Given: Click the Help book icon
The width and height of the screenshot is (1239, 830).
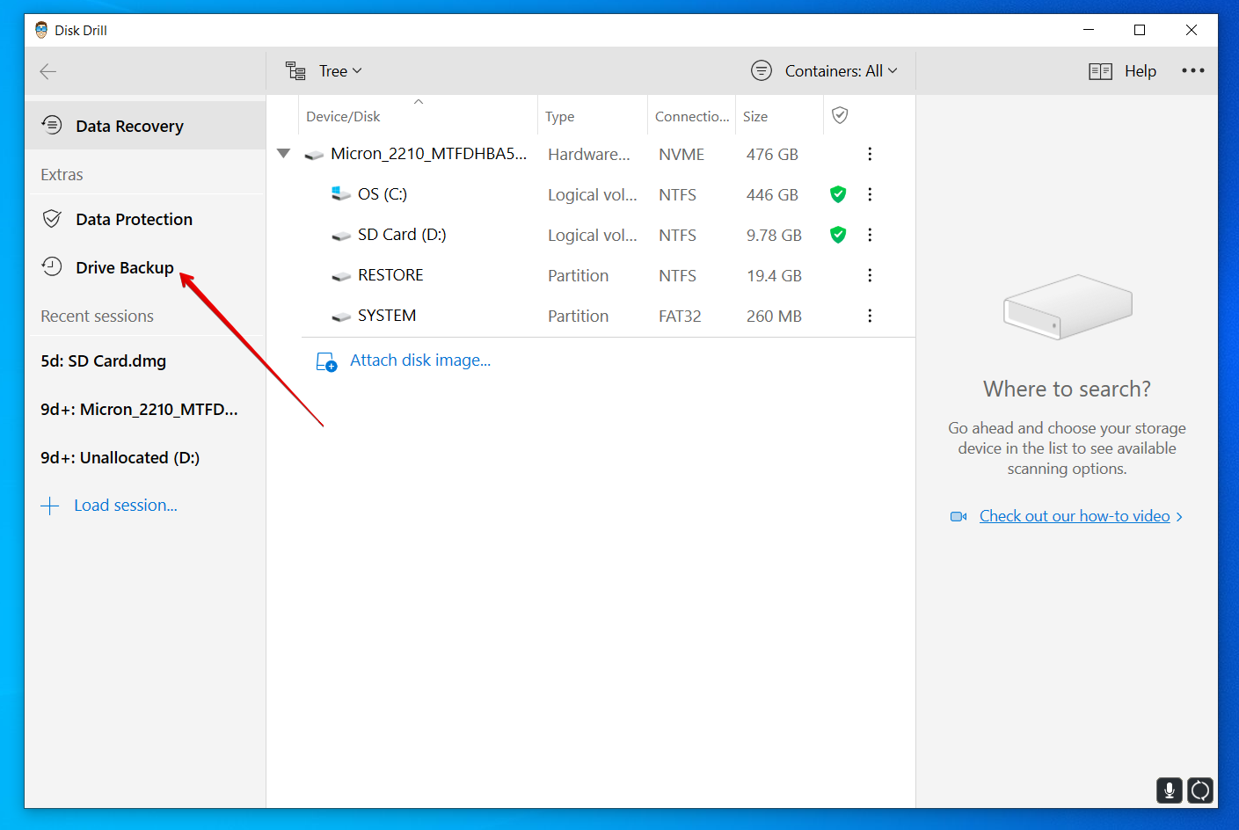Looking at the screenshot, I should [1100, 71].
